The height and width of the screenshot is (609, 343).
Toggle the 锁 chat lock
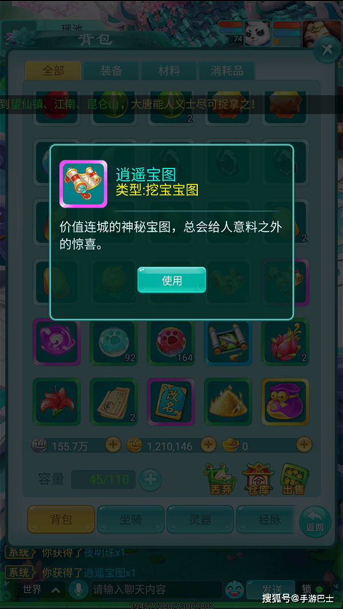click(x=312, y=589)
